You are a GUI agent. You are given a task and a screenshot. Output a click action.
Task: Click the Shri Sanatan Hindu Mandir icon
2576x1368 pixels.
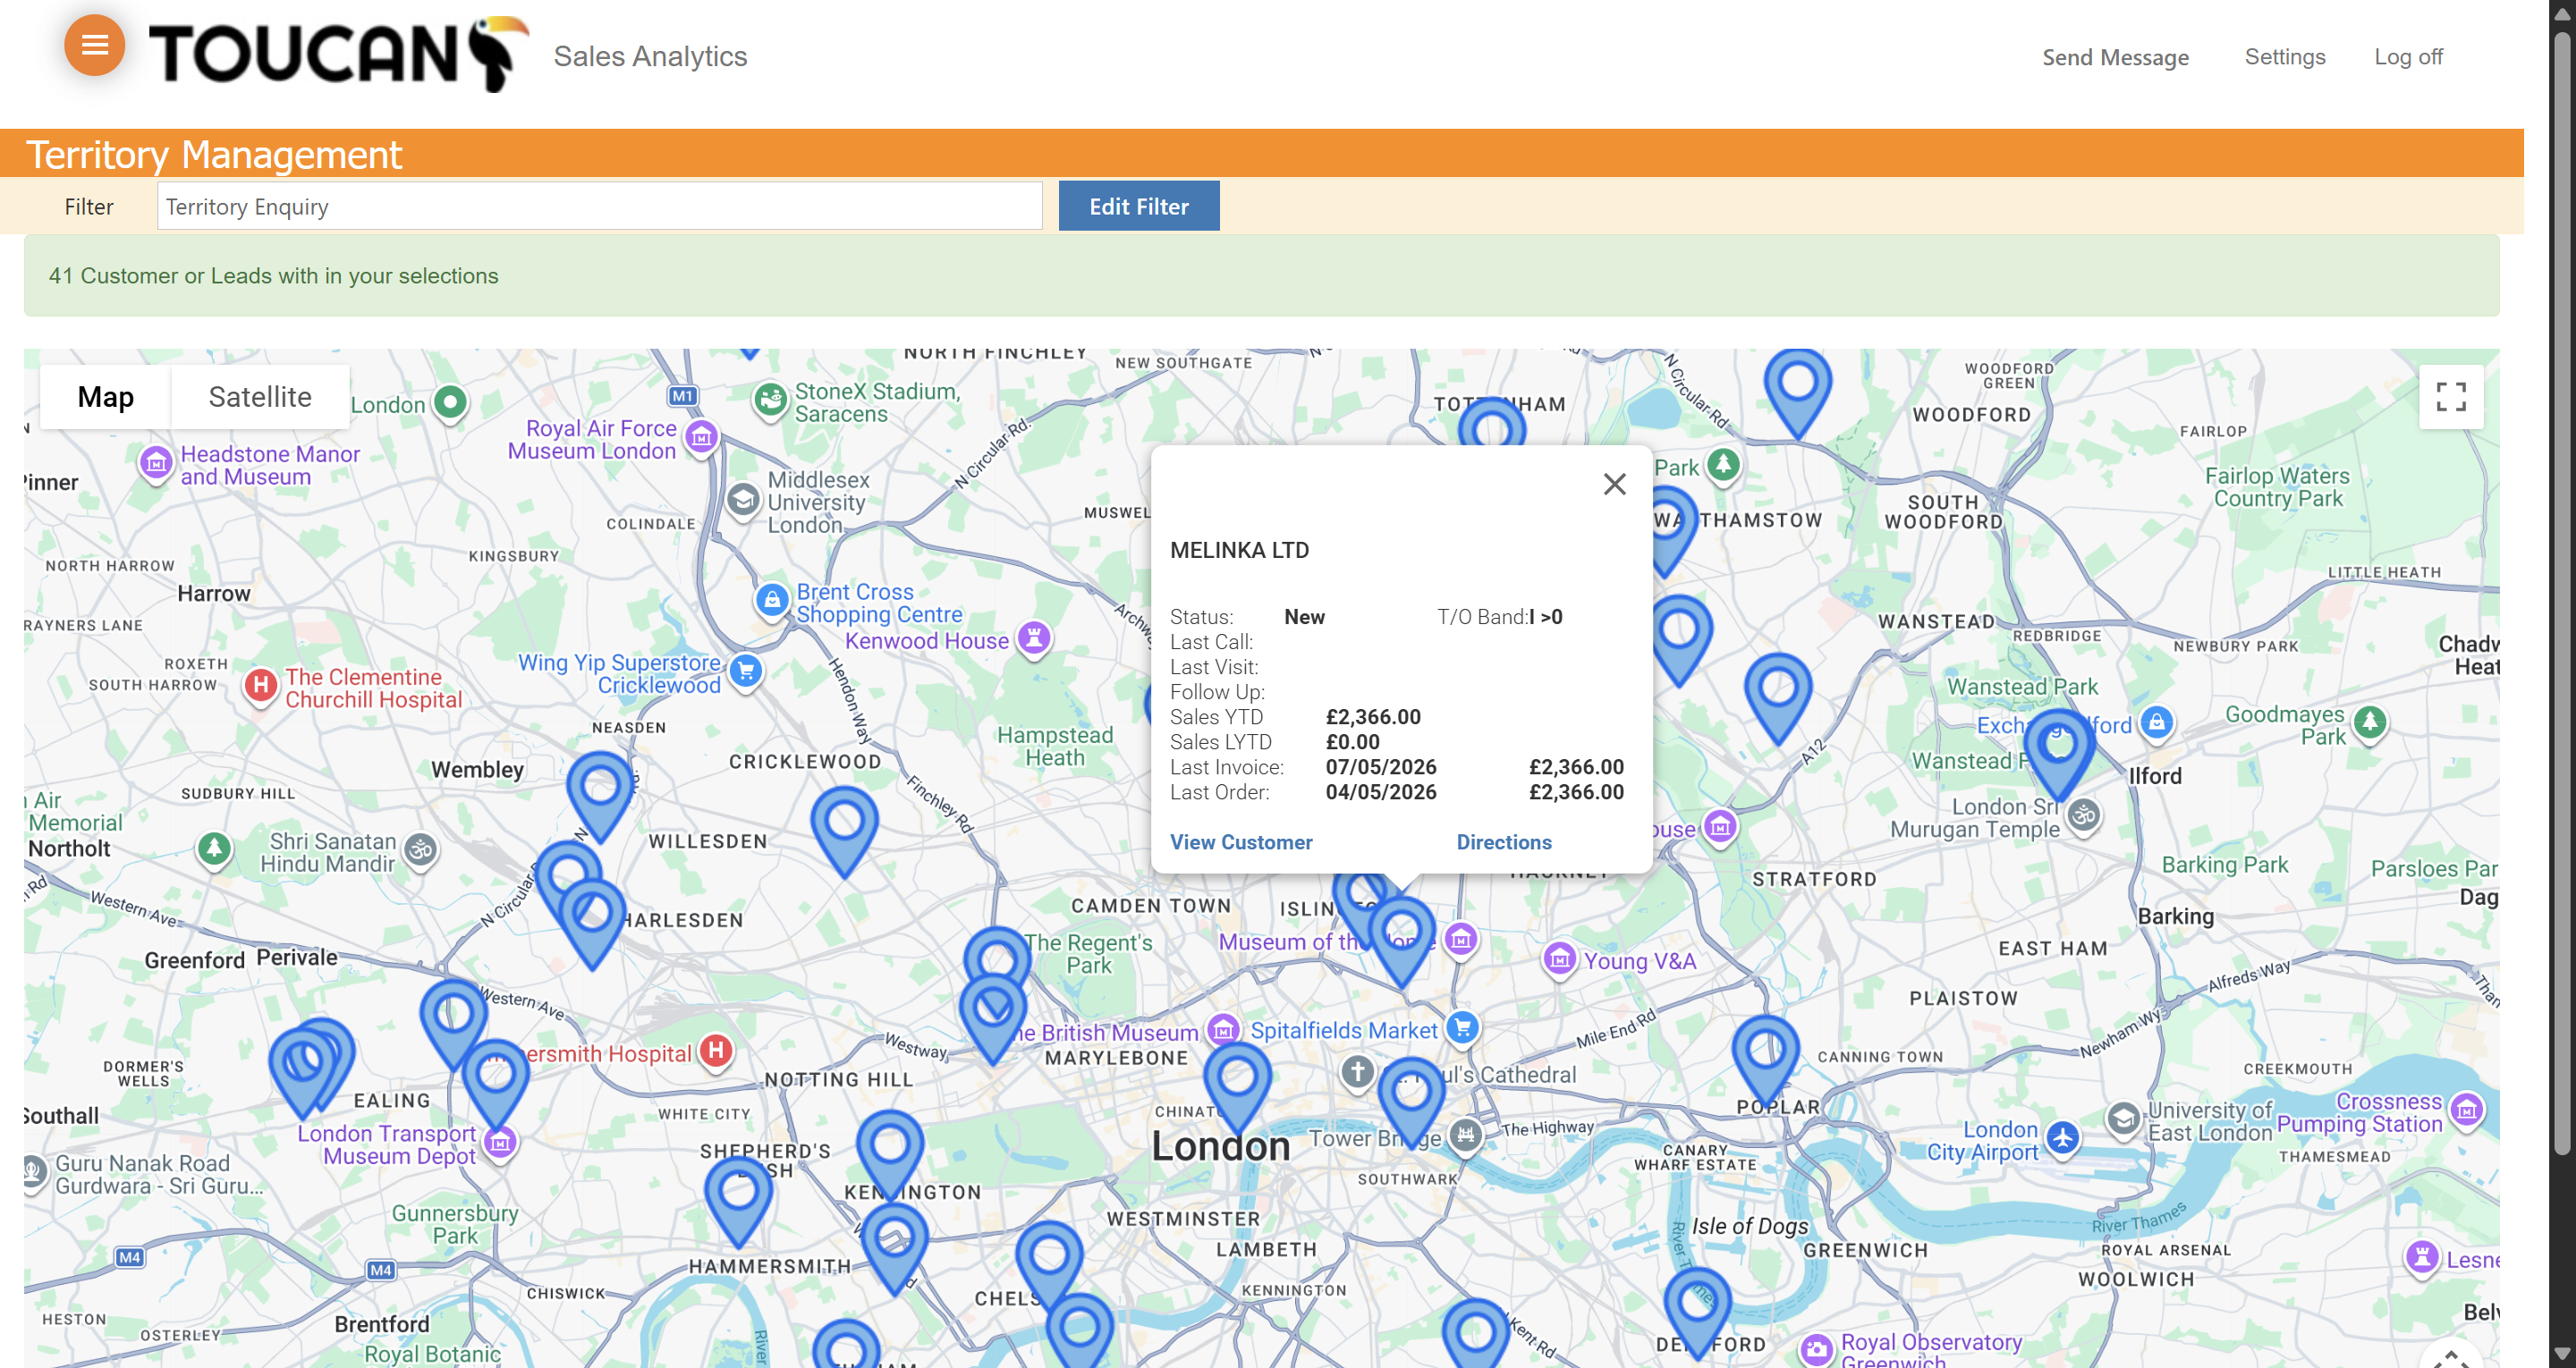421,851
